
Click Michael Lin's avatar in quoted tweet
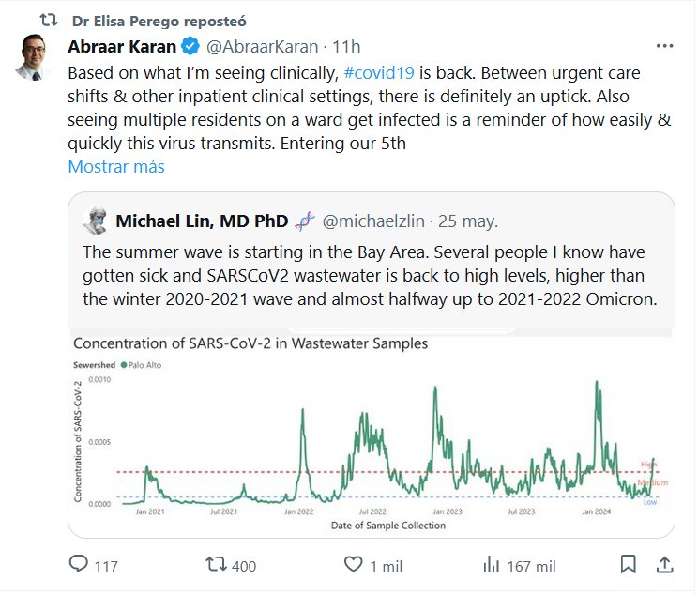(x=96, y=221)
